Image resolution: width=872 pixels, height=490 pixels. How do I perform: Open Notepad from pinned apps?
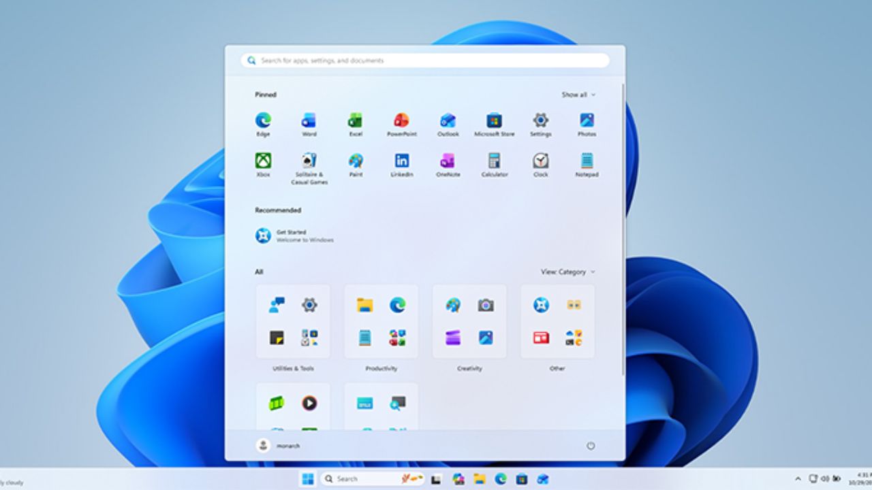(587, 163)
